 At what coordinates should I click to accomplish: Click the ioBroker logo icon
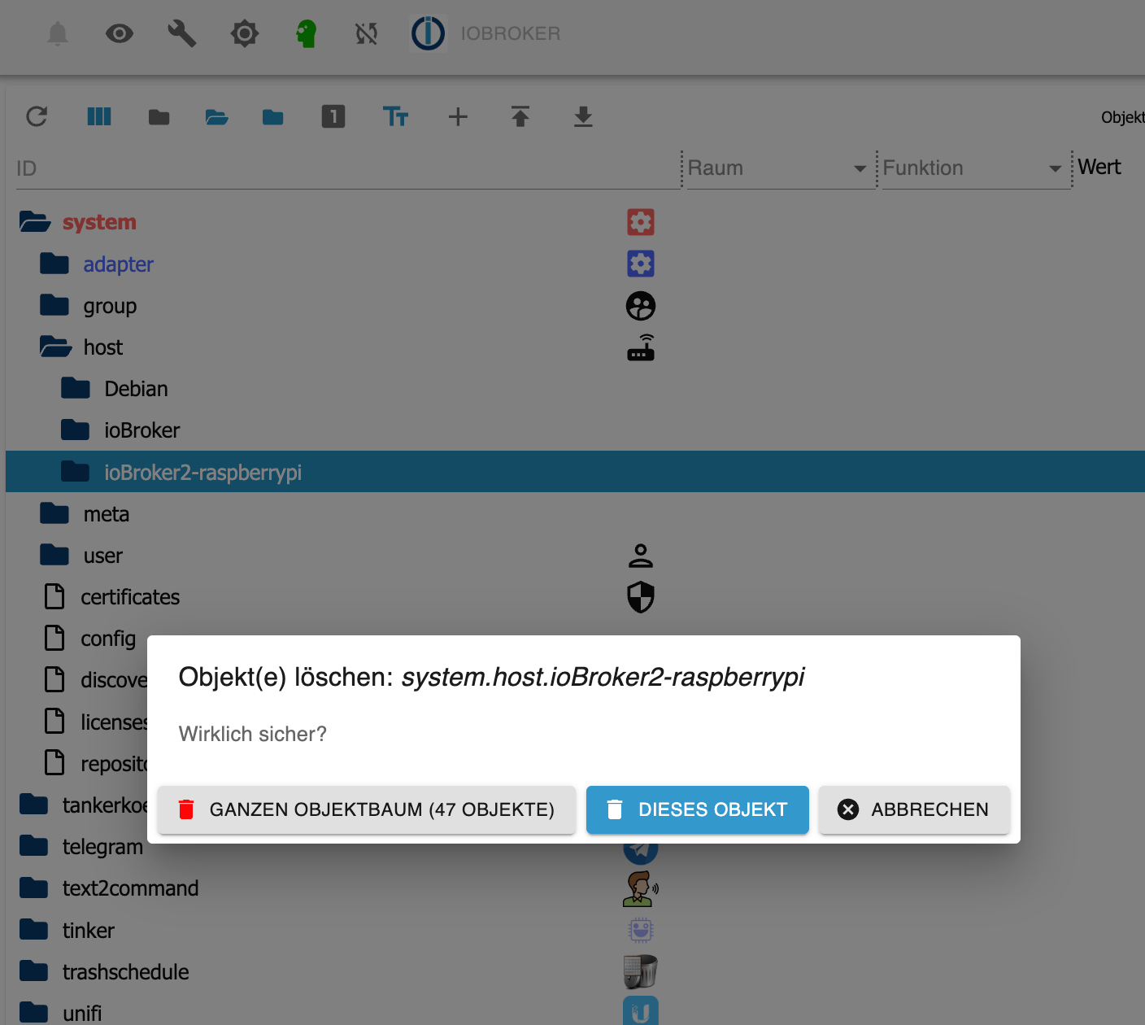click(x=428, y=33)
